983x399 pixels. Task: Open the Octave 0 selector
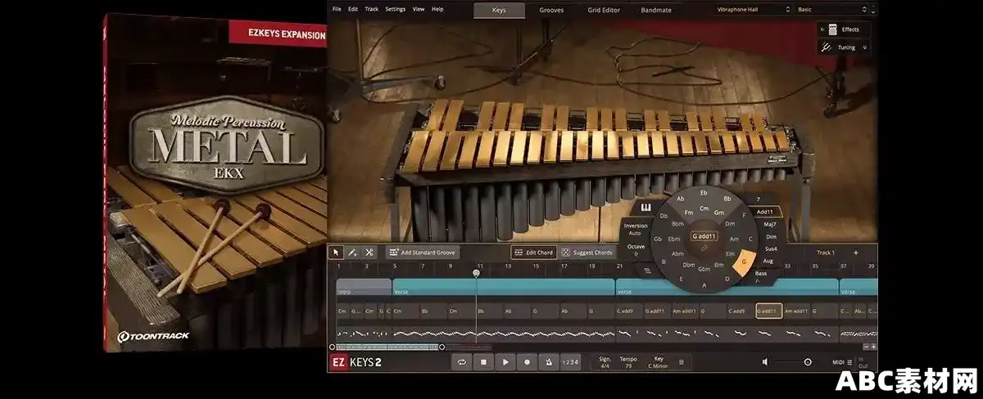pyautogui.click(x=636, y=249)
